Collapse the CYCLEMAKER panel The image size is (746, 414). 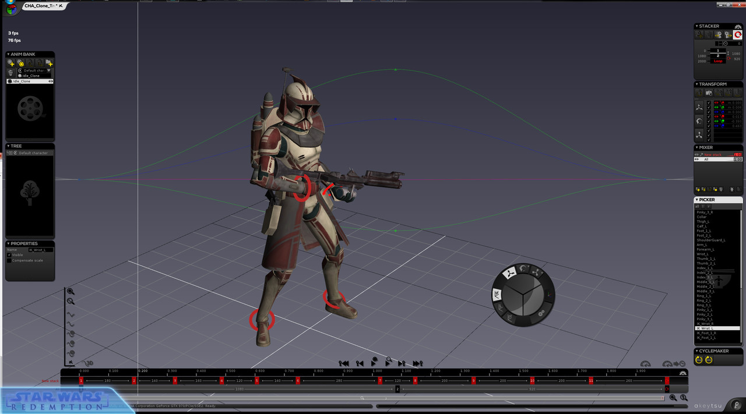(697, 351)
